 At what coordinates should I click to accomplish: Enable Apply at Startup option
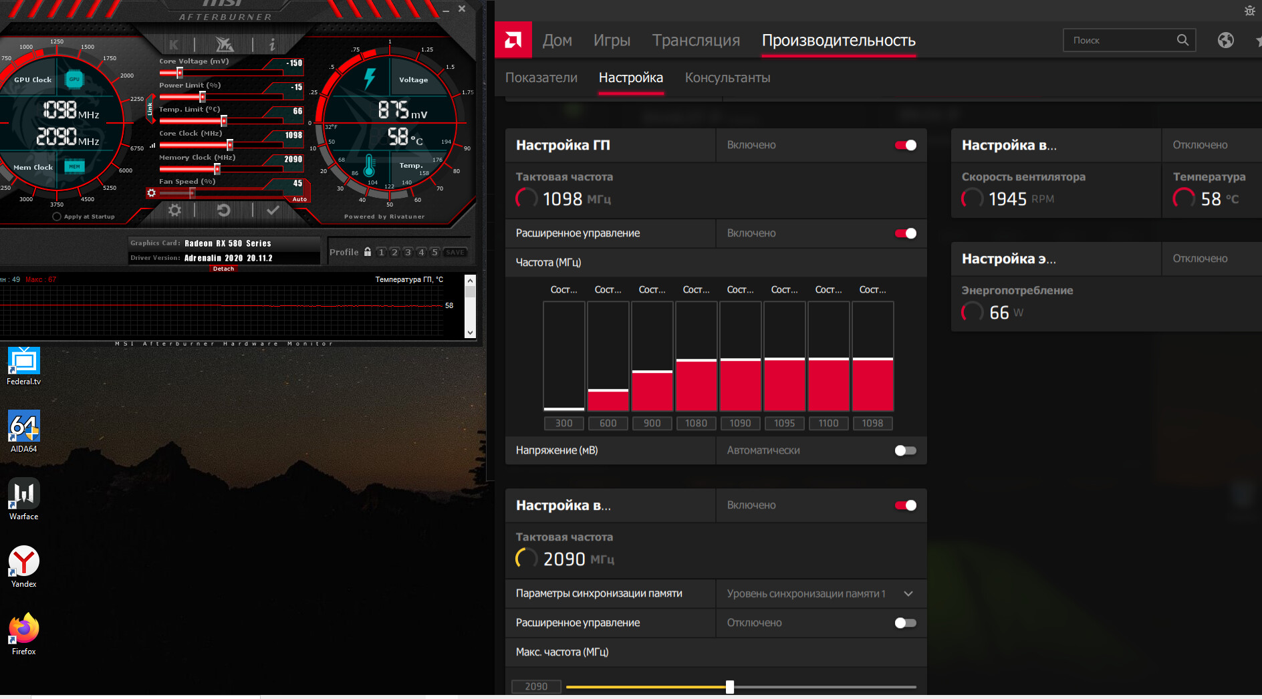(57, 217)
